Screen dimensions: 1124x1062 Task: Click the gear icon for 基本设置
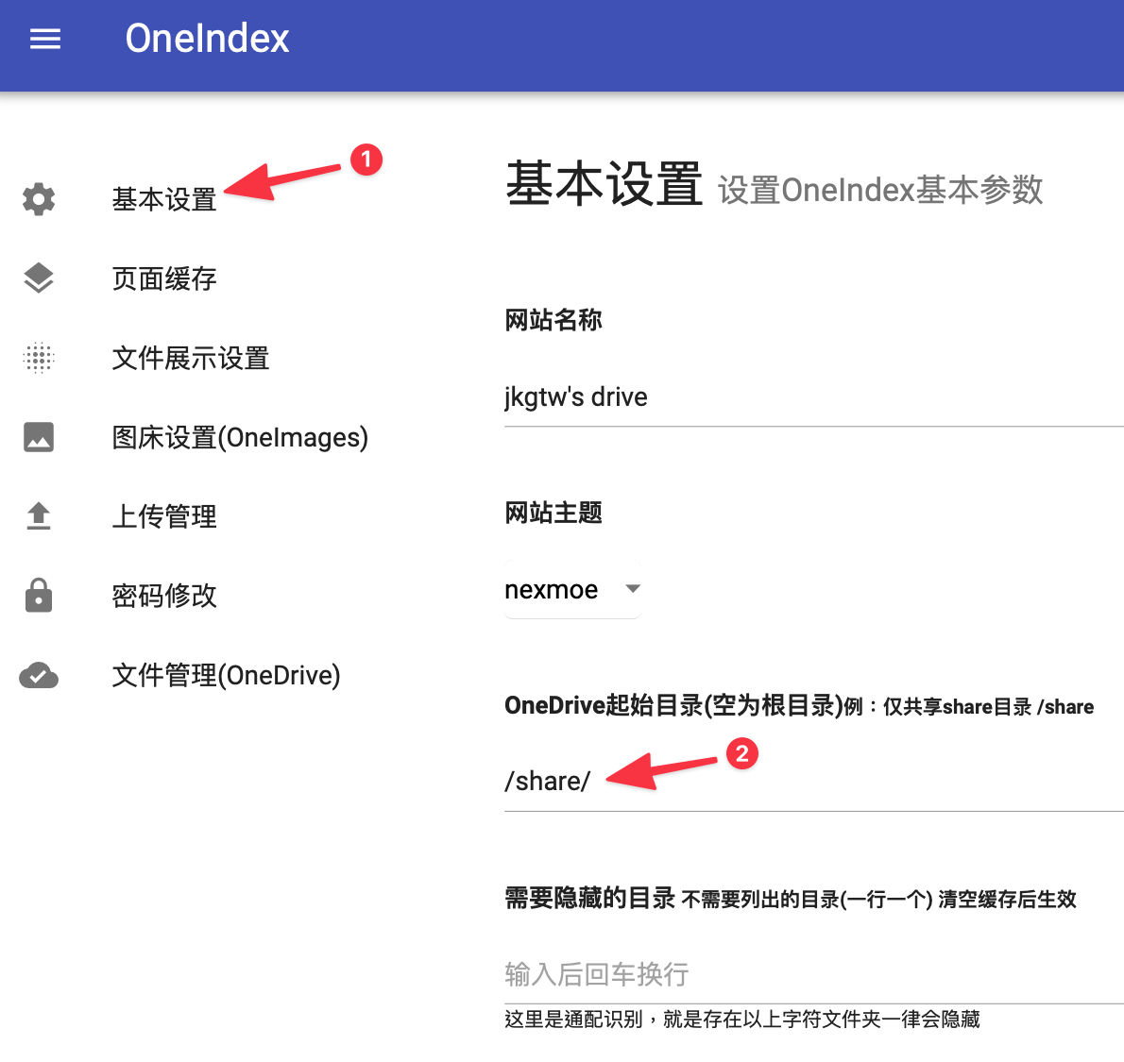39,199
